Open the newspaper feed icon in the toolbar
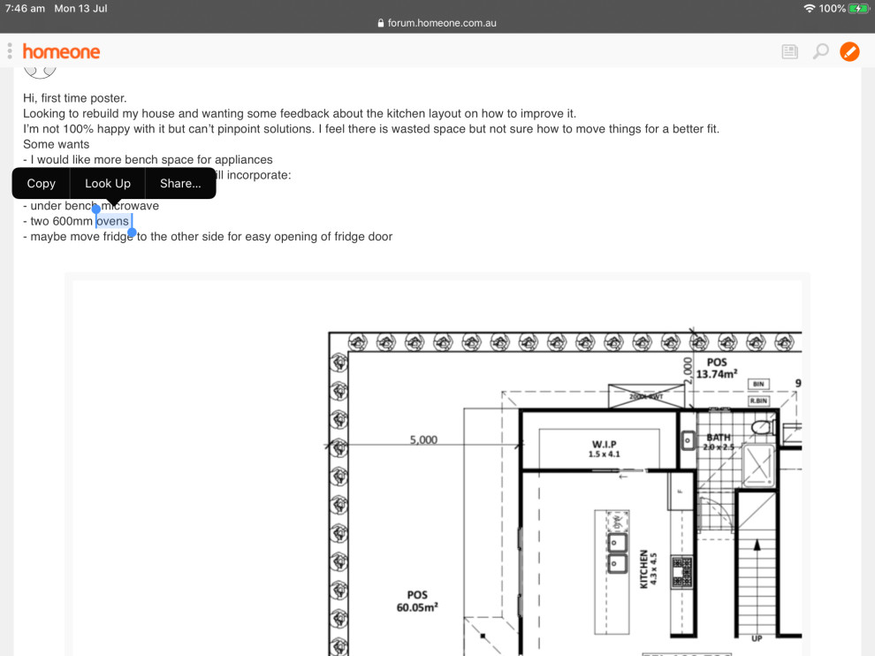The image size is (875, 656). coord(789,51)
